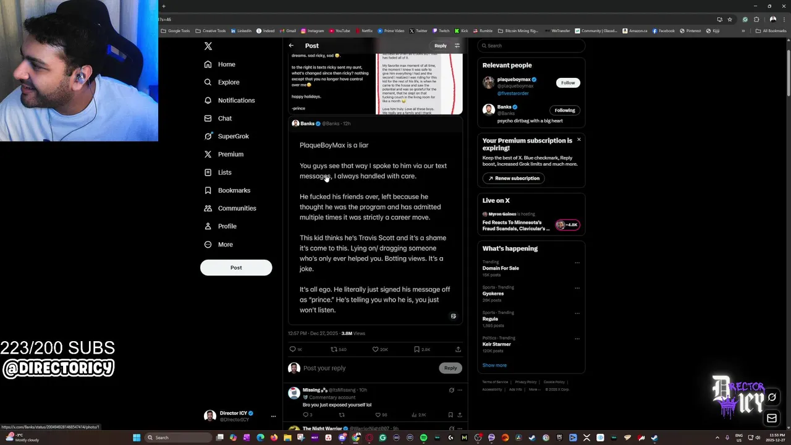Open Communities in the sidebar

pyautogui.click(x=230, y=208)
